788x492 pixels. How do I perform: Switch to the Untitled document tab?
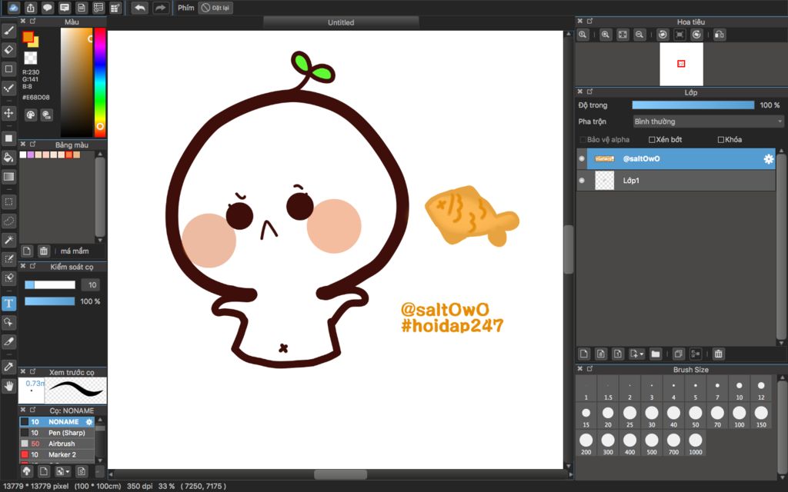(x=341, y=22)
